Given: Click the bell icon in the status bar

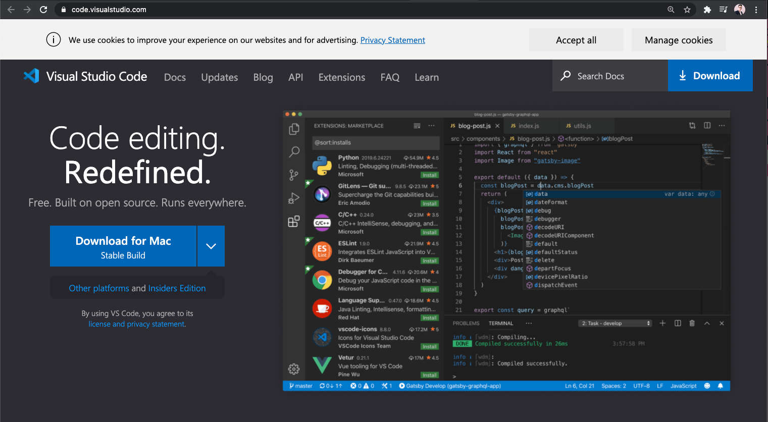Looking at the screenshot, I should click(721, 386).
